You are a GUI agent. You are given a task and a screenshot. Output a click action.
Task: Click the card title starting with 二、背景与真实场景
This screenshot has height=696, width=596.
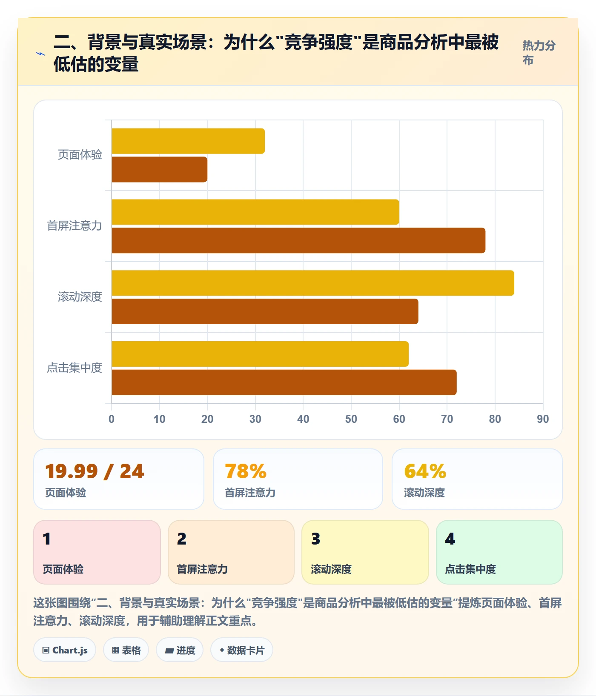pos(276,53)
